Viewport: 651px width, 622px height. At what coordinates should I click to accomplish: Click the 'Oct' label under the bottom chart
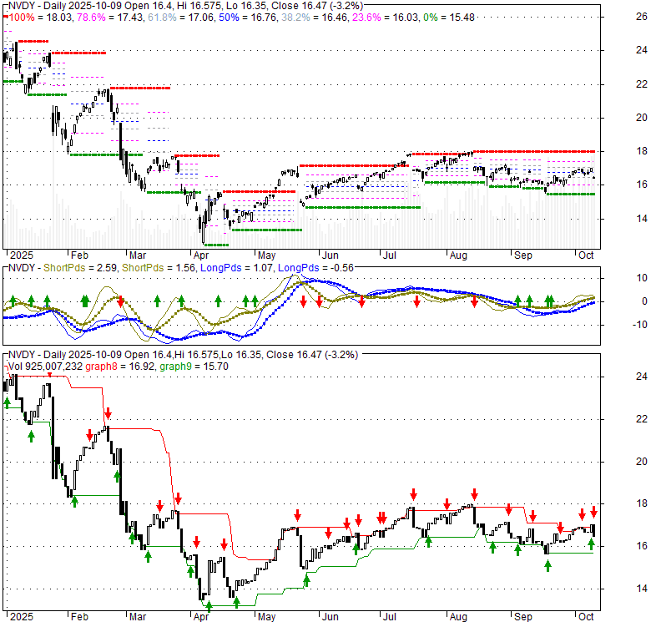pyautogui.click(x=586, y=617)
